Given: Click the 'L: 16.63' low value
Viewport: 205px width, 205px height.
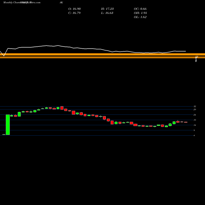Looking at the screenshot, I should [107, 13].
